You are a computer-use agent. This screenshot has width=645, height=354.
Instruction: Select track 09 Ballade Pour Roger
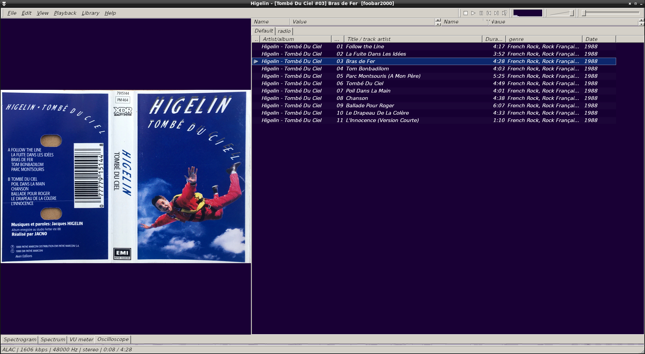[434, 106]
